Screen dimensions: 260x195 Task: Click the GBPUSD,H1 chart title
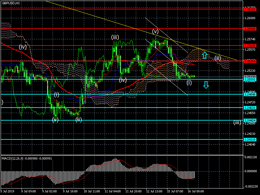coord(11,3)
